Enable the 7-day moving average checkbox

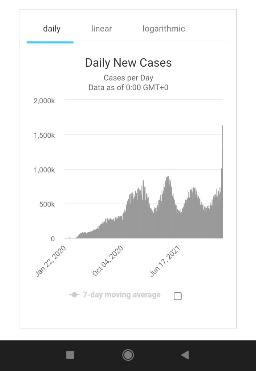pos(178,296)
